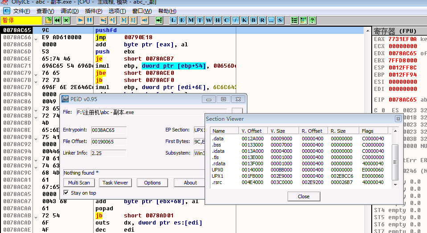Open the 文件(F) menu
Image resolution: width=427 pixels, height=233 pixels.
tap(21, 11)
